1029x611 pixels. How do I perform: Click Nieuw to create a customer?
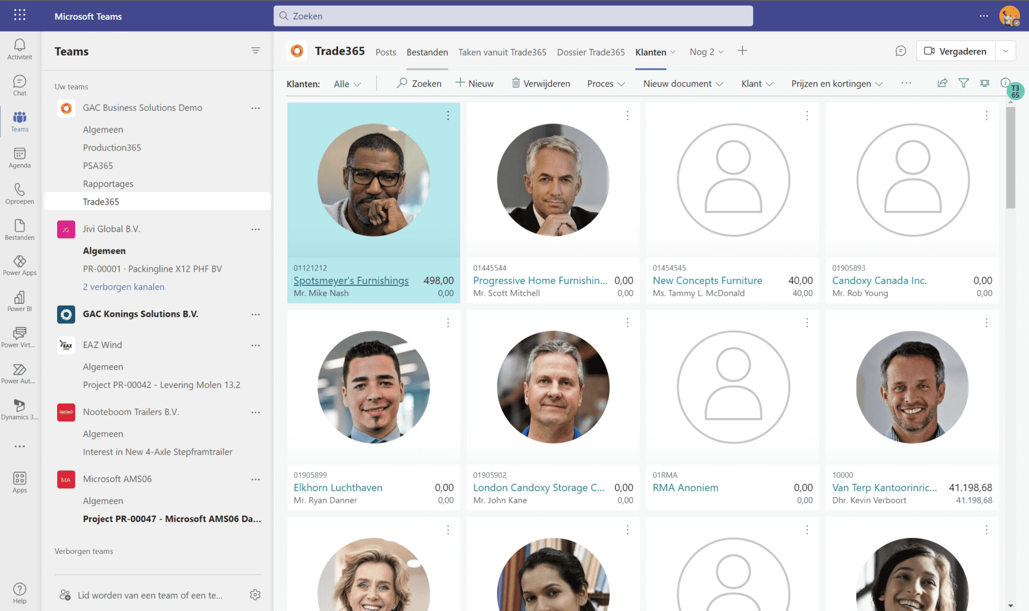point(475,84)
